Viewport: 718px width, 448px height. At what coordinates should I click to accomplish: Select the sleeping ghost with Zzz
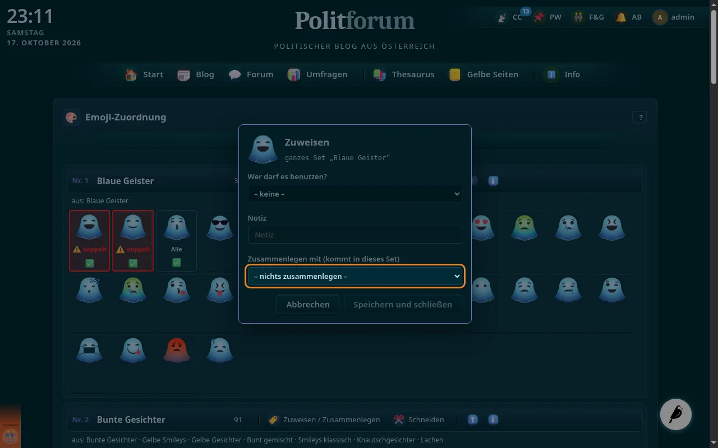[x=89, y=290]
